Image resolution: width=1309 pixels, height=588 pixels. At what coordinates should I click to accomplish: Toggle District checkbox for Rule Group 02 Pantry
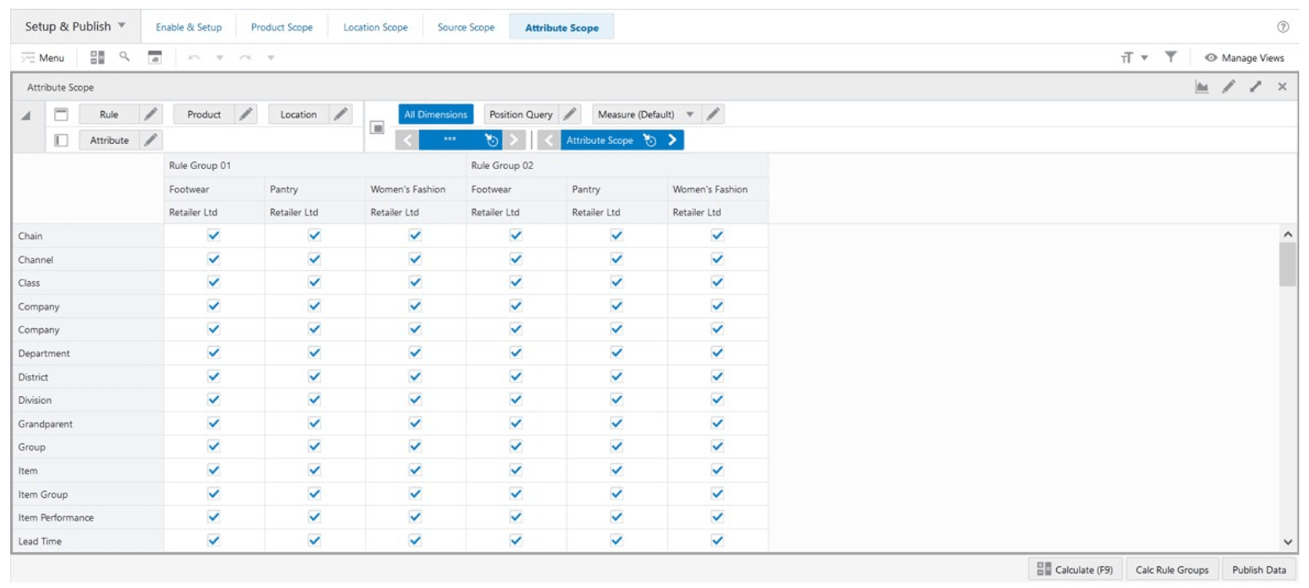pyautogui.click(x=617, y=376)
